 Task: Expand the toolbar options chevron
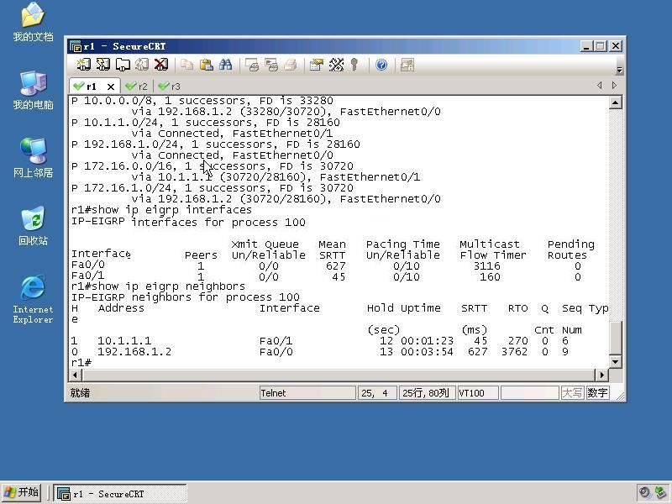(619, 70)
